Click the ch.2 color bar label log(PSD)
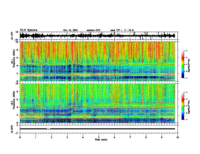Screen dimensions: 200x154 coord(189,107)
